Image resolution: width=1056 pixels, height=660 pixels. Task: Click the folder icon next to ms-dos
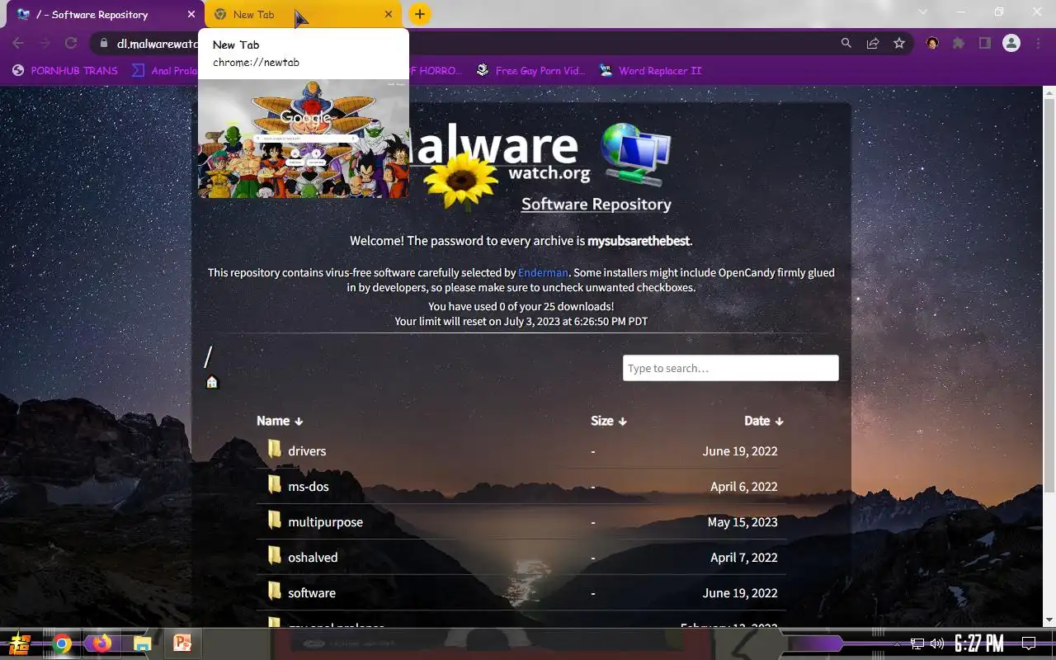(275, 485)
